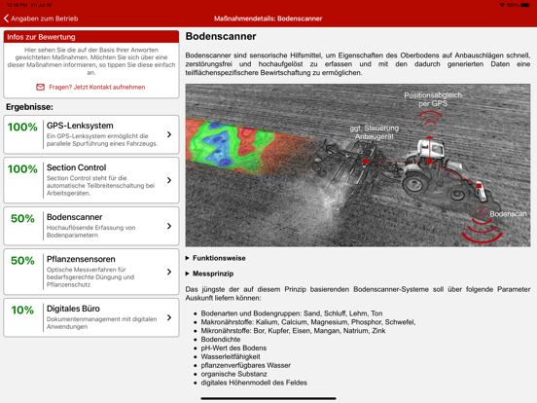
Task: Tap chevron on Pflanzensensoren row
Action: pyautogui.click(x=169, y=272)
